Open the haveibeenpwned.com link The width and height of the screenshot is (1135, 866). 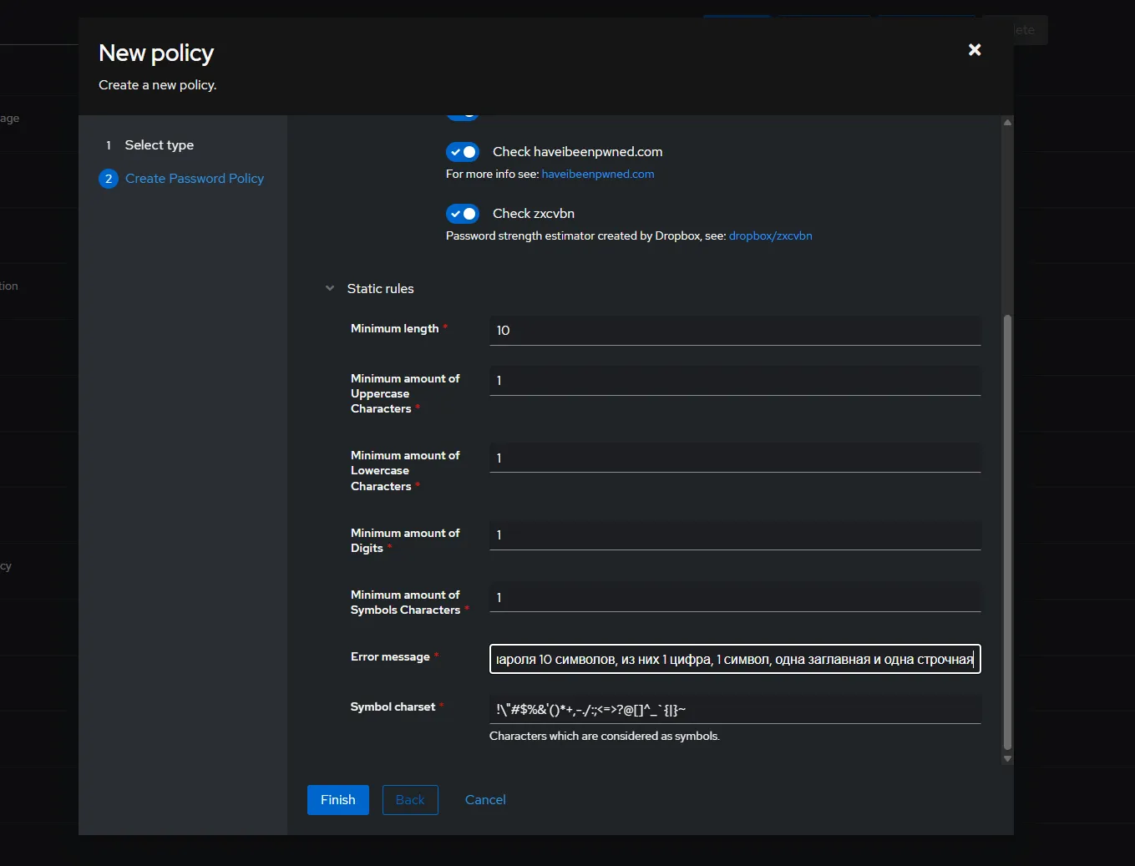[597, 175]
